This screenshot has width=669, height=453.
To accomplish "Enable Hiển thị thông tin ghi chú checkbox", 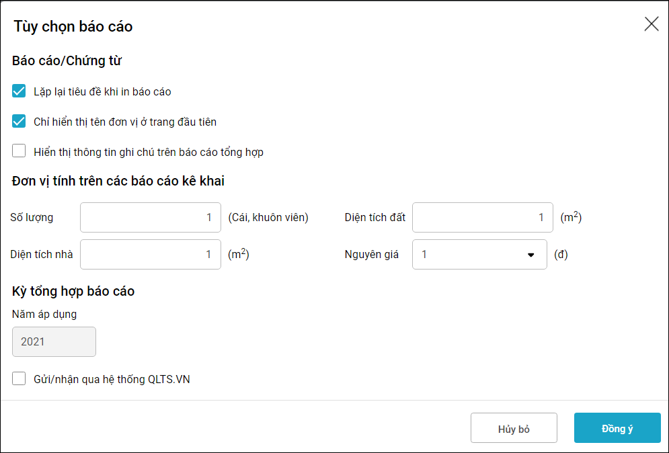I will coord(19,151).
